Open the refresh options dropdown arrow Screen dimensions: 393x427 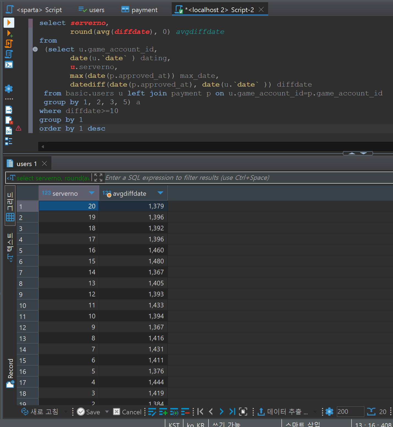(x=66, y=412)
